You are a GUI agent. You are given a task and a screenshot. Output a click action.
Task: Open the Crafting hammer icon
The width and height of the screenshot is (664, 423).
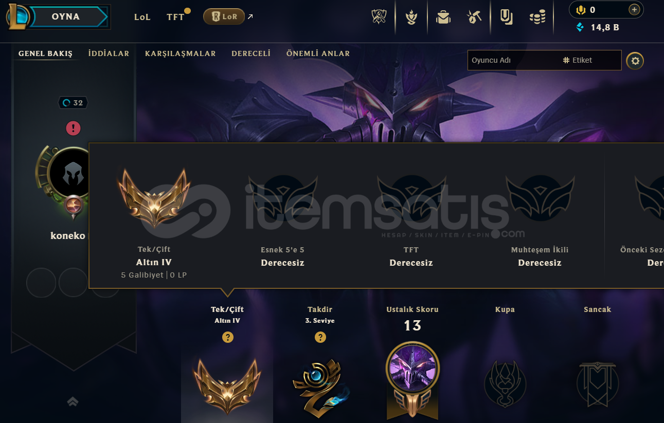tap(474, 17)
